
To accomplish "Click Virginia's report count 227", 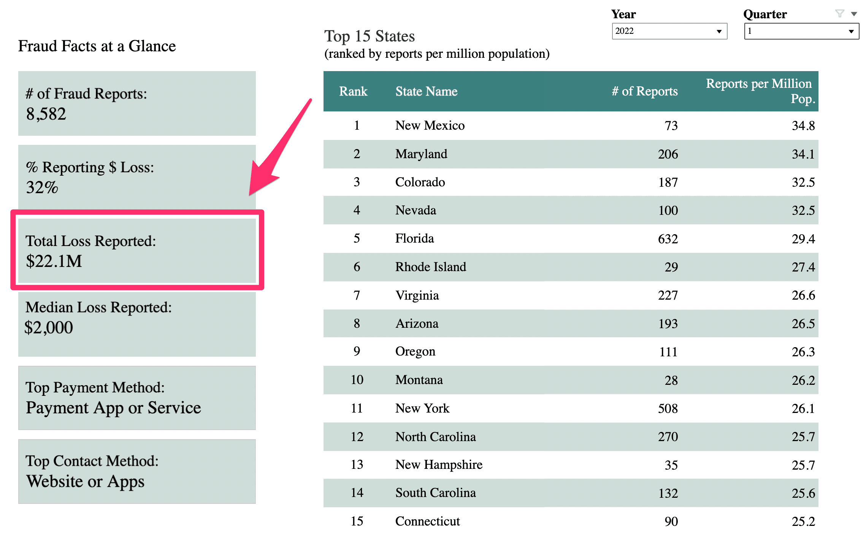I will [668, 296].
